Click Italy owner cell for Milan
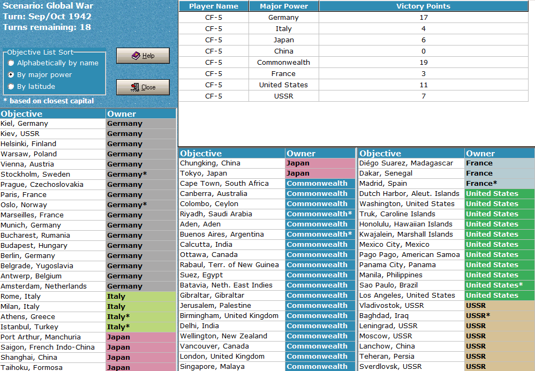This screenshot has height=371, width=535. [141, 307]
